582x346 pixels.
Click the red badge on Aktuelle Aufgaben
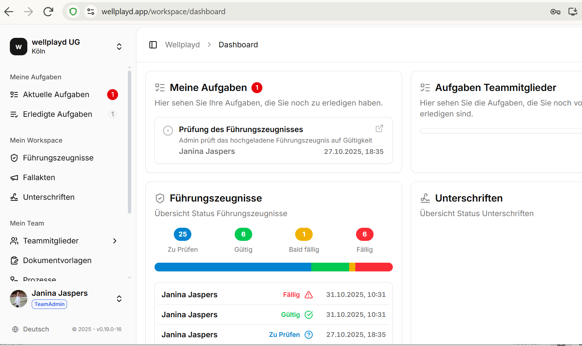[x=113, y=95]
